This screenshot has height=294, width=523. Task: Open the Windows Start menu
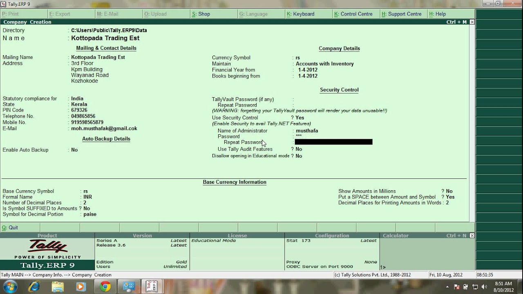pos(9,287)
